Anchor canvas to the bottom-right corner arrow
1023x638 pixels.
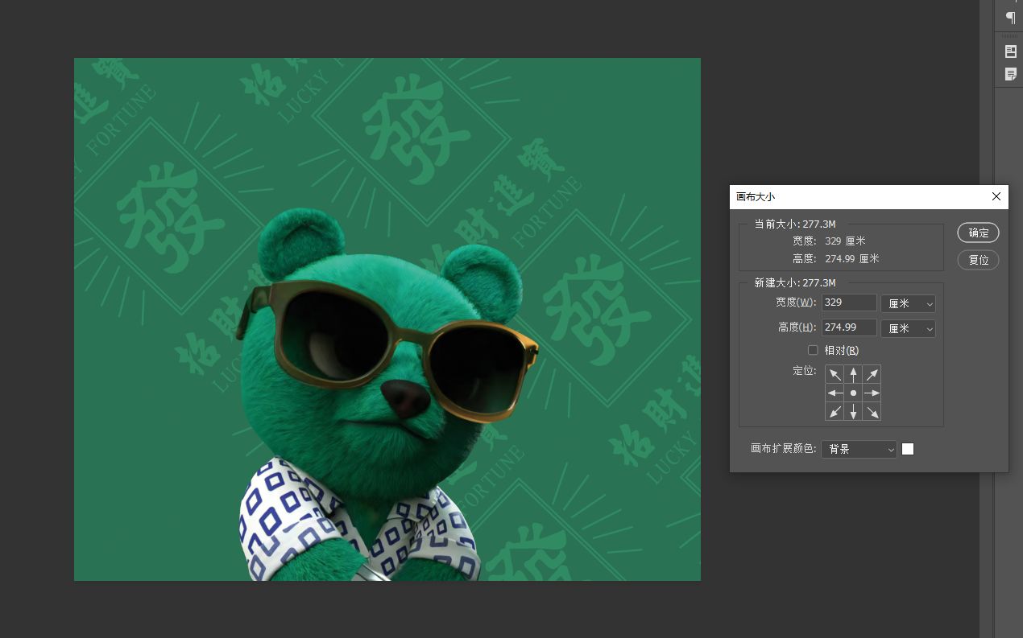pyautogui.click(x=872, y=411)
